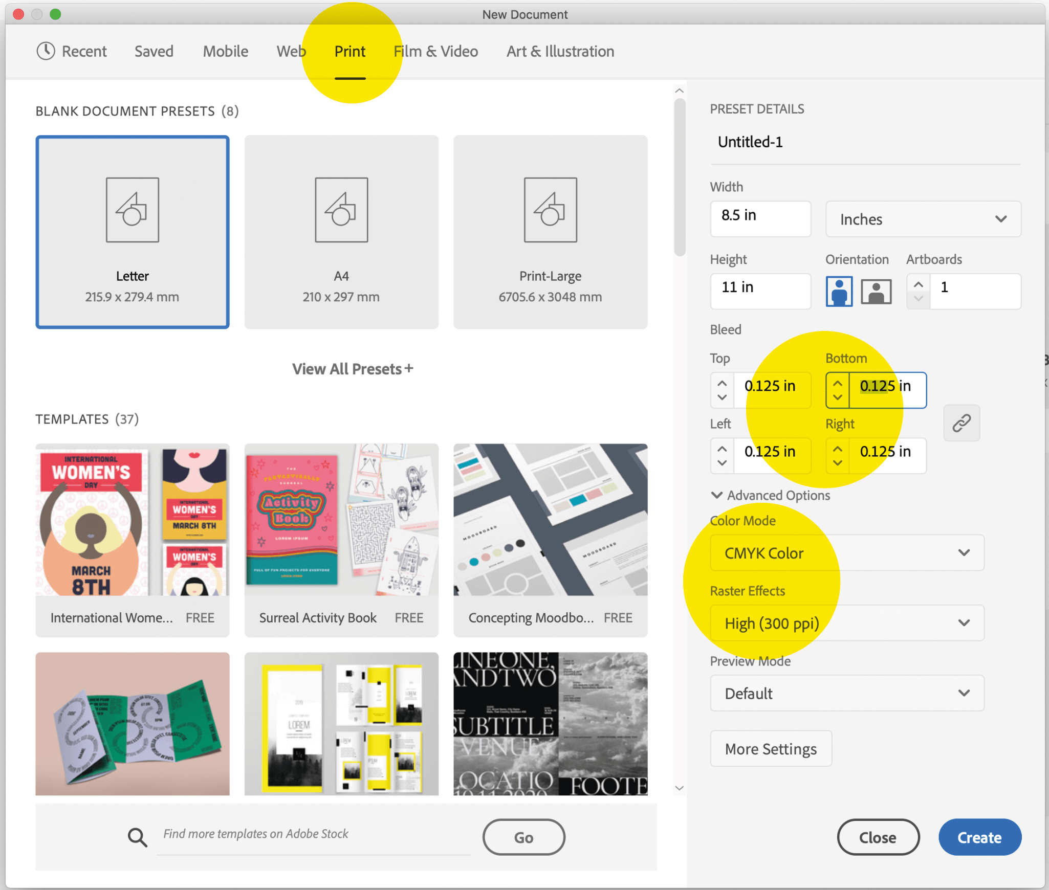Open the Inches units dropdown

click(x=923, y=219)
